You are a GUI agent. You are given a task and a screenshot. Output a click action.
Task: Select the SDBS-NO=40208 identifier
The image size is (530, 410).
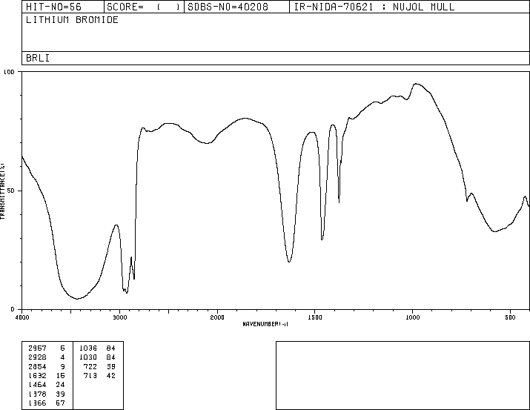[x=228, y=7]
